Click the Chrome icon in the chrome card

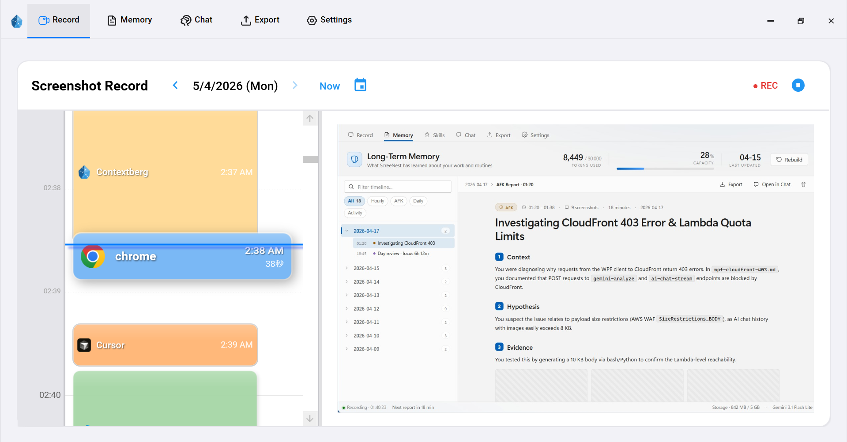(x=93, y=256)
